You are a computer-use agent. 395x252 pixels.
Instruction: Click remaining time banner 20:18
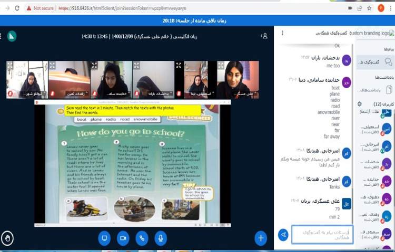194,20
